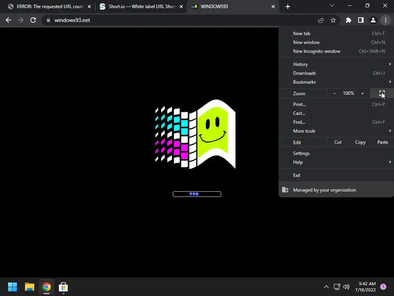Expand the More tools submenu
The width and height of the screenshot is (394, 296).
pos(336,131)
